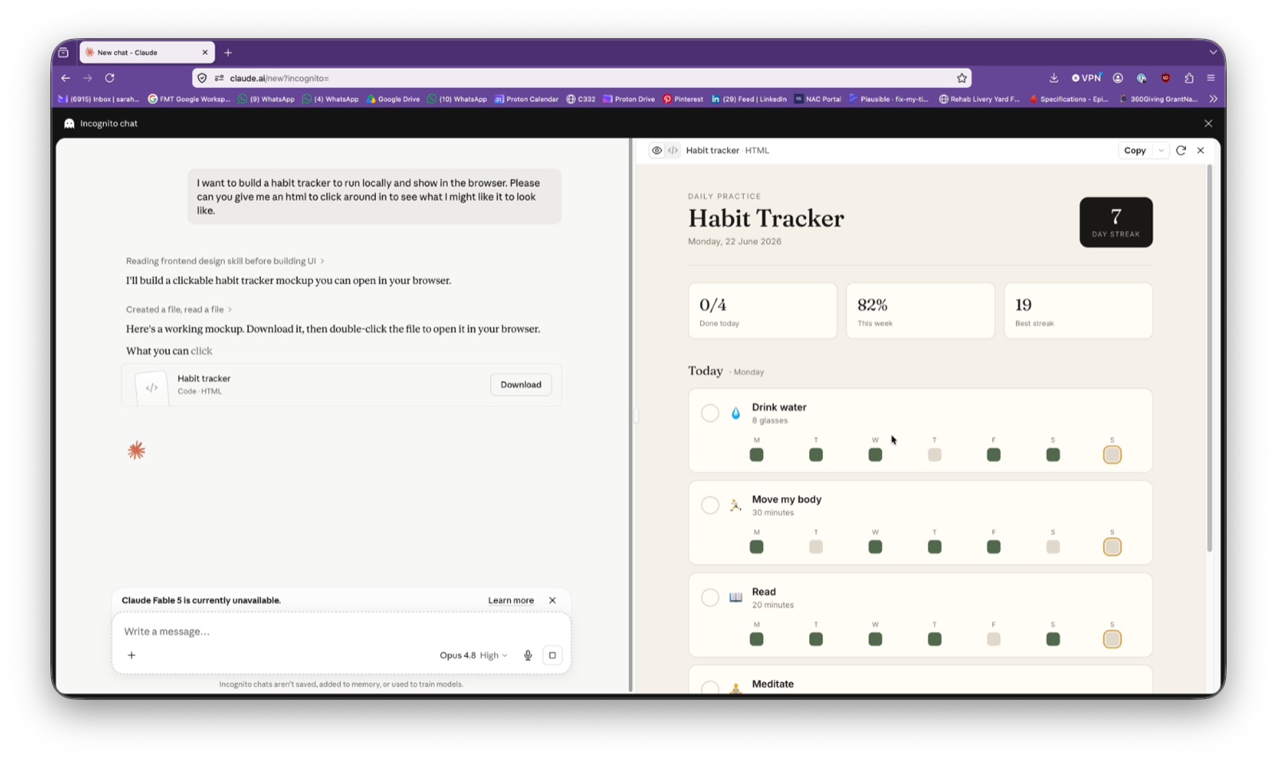Close the artifact panel

pos(1200,151)
